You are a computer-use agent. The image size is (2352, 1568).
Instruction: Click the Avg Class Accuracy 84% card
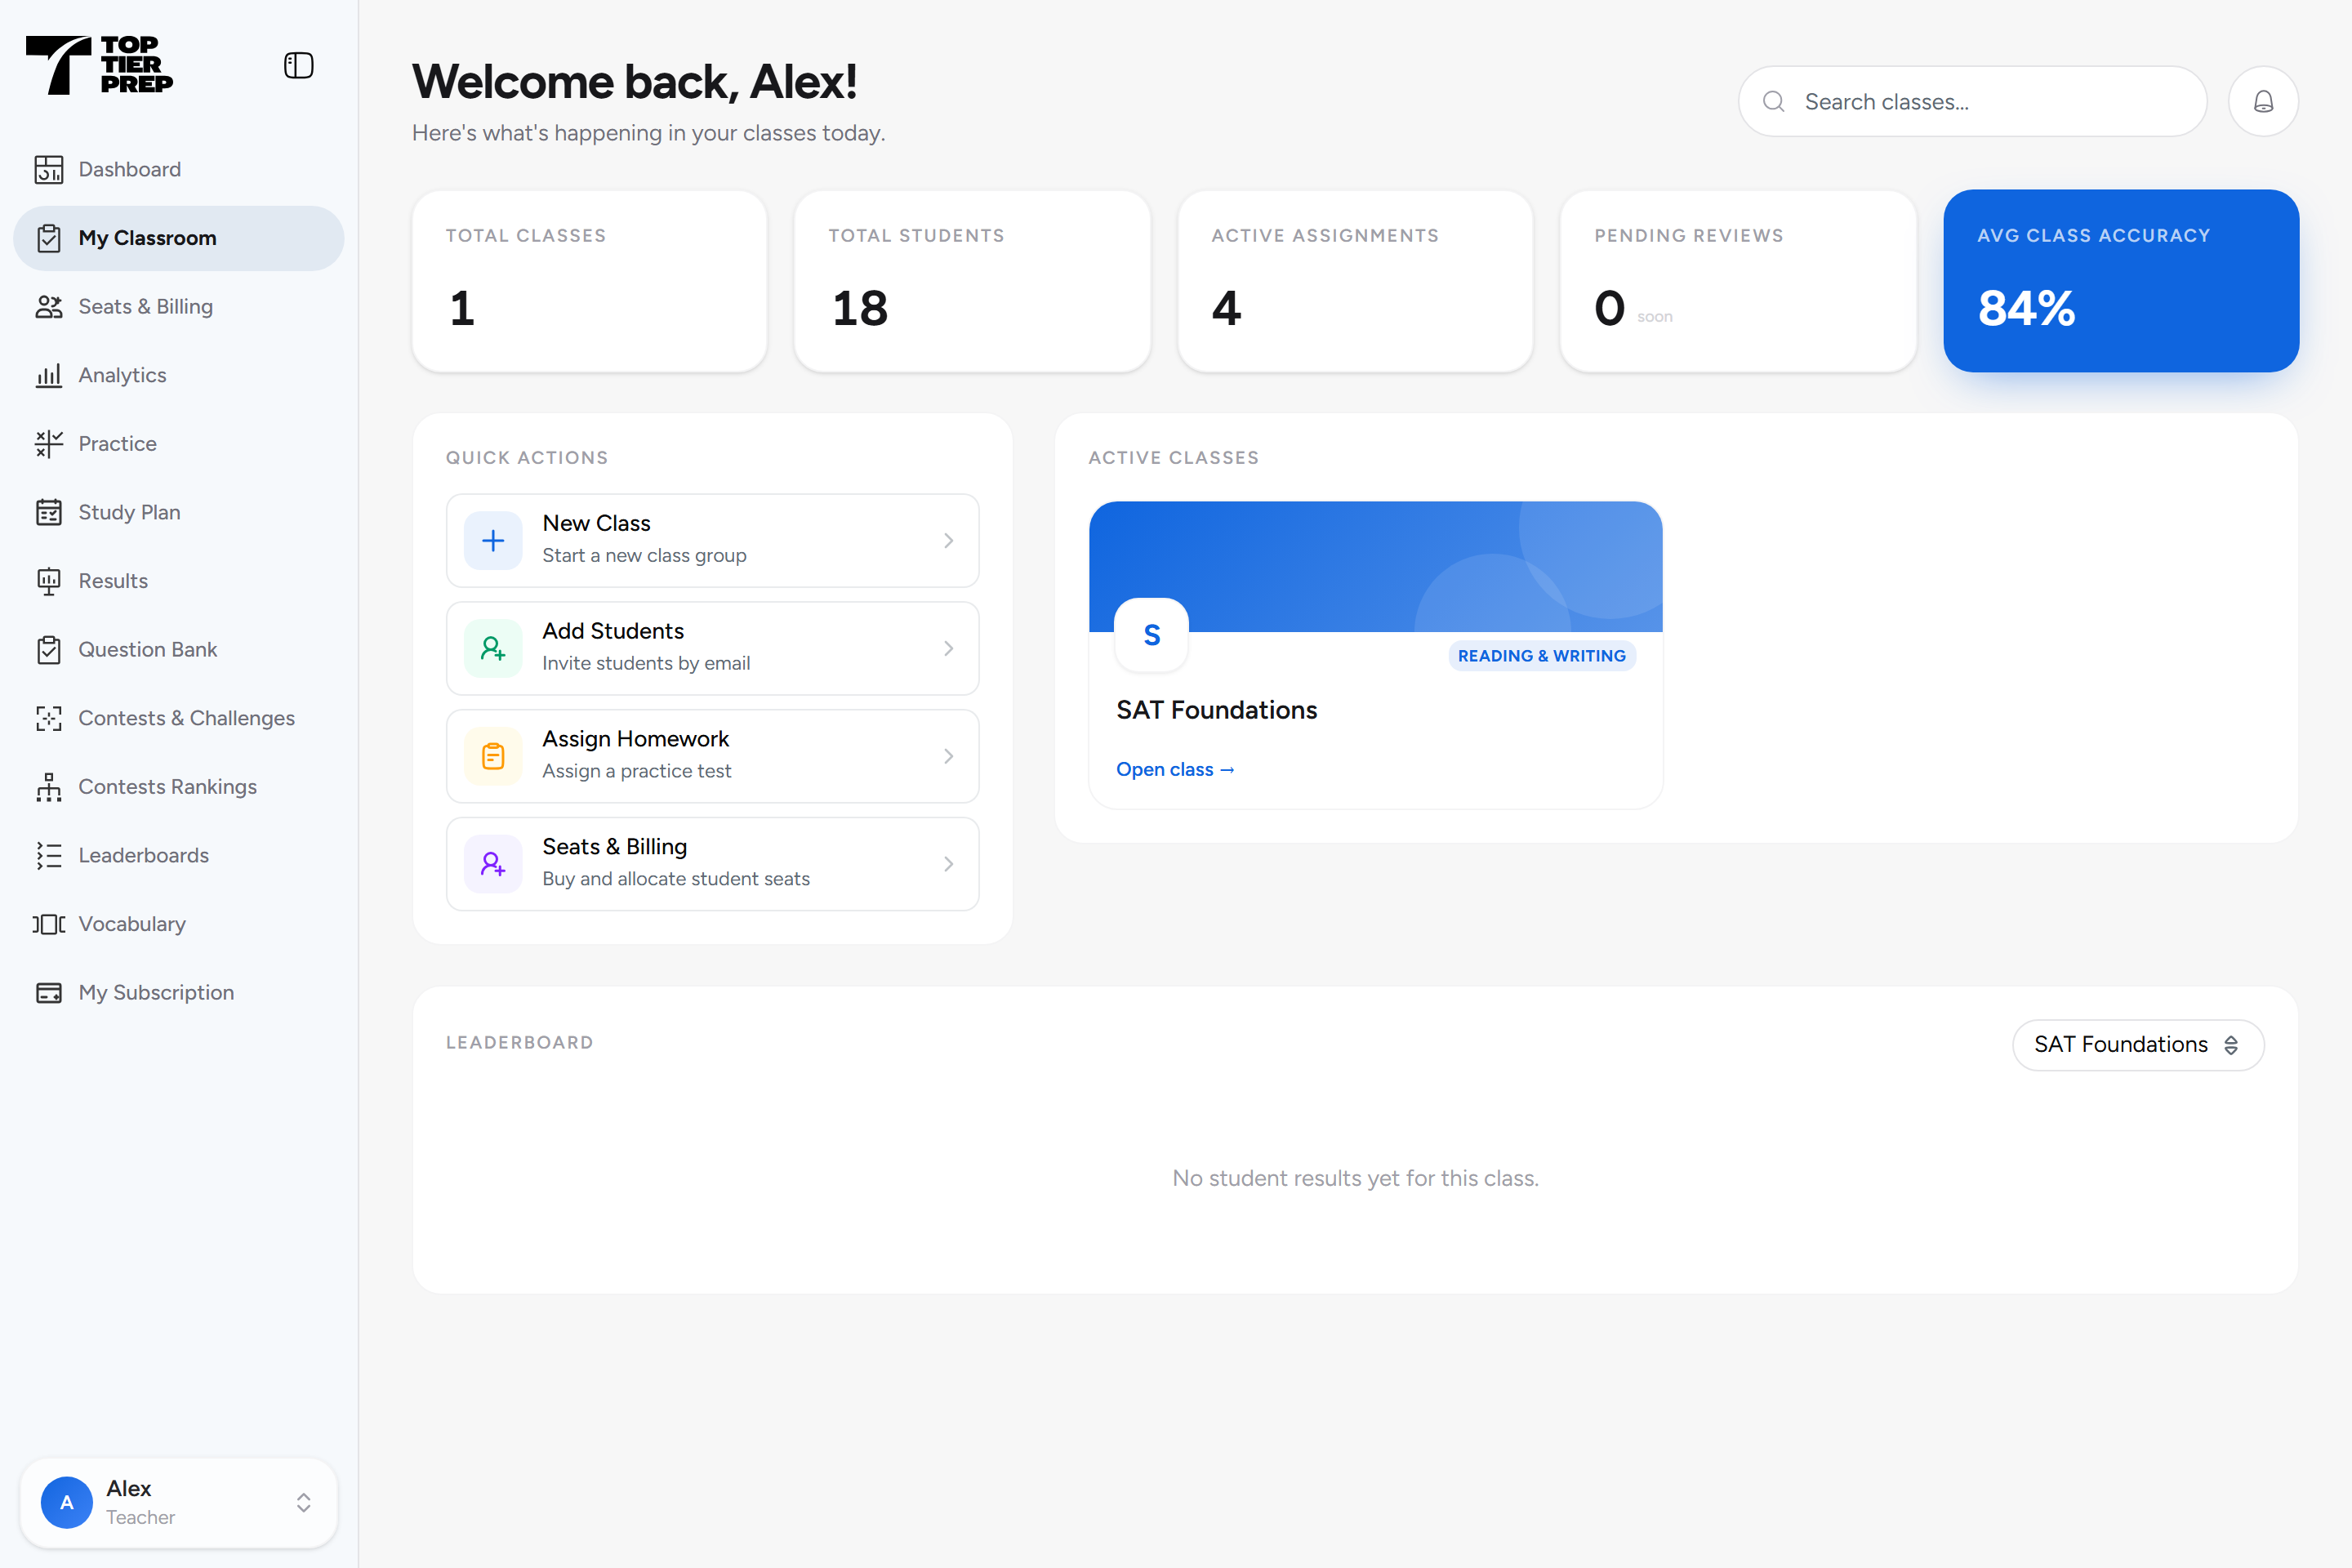coord(2120,281)
